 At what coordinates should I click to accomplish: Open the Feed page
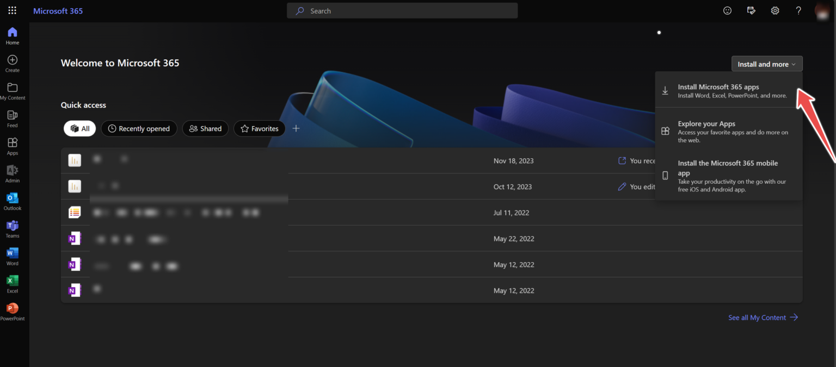pyautogui.click(x=12, y=117)
